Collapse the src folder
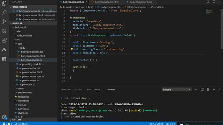The image size is (223, 125). (x=15, y=40)
